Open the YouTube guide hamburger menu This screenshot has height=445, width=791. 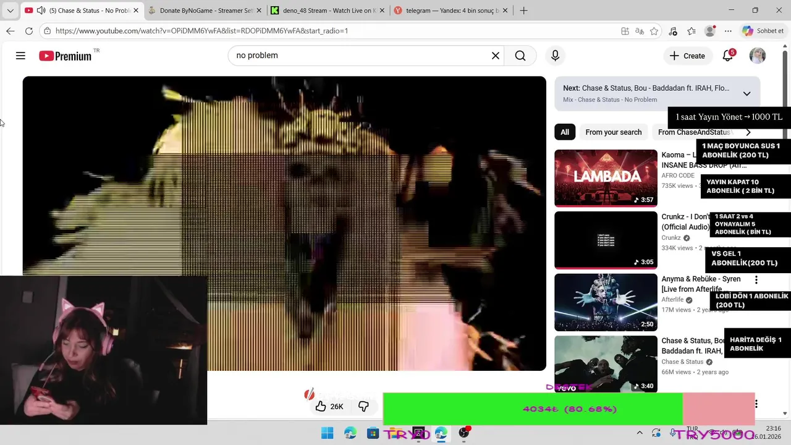20,56
